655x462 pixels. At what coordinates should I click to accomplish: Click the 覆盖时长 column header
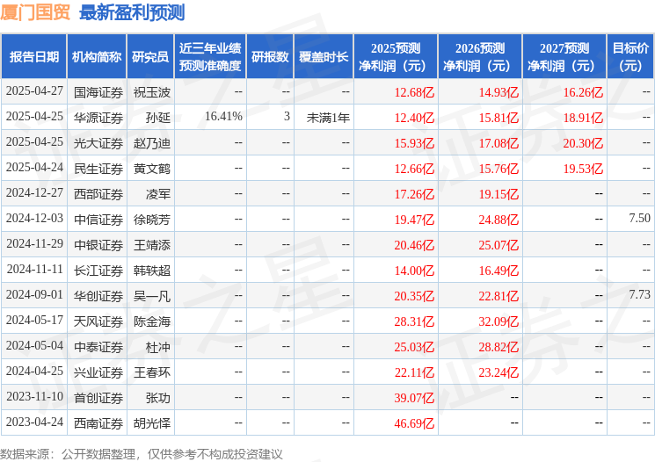click(x=324, y=57)
